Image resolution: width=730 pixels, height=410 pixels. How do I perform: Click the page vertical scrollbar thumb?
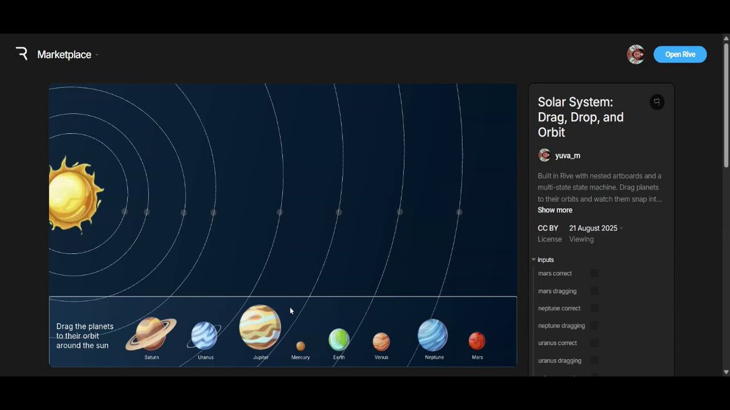click(726, 104)
